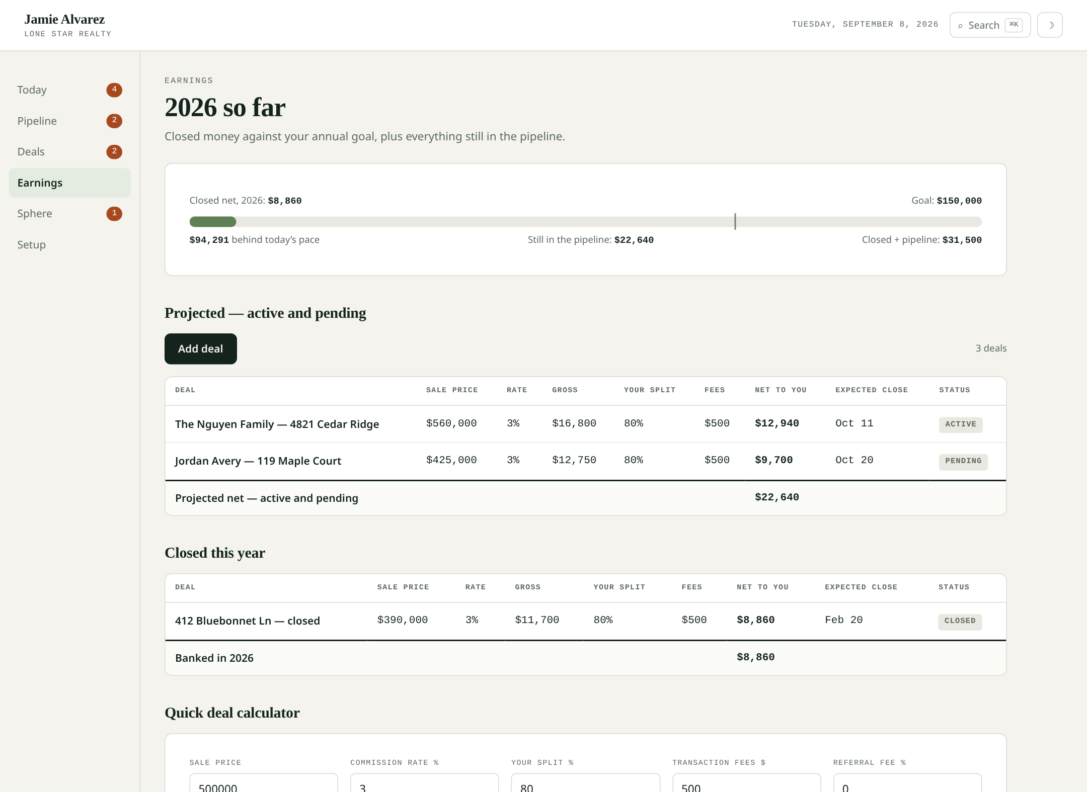
Task: Click the $425,000 sale price cell
Action: (451, 460)
